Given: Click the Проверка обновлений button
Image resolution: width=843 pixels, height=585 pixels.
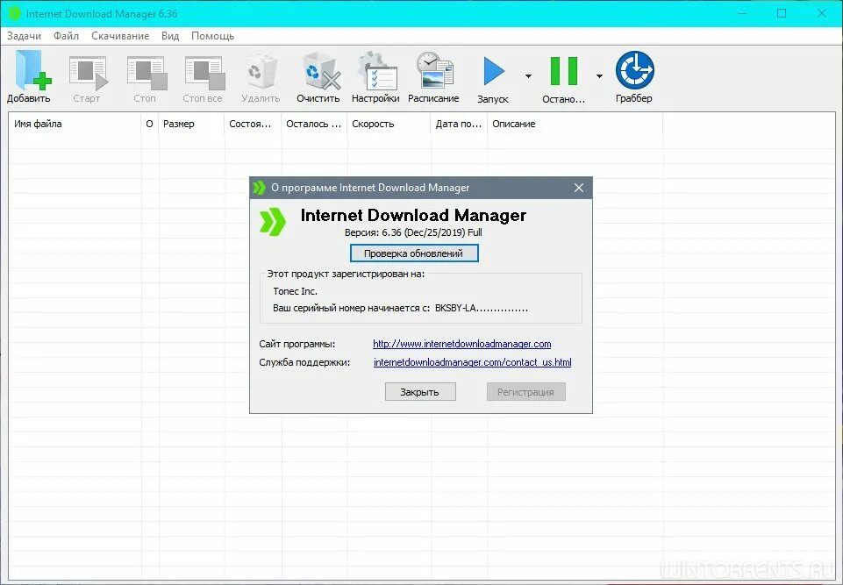Looking at the screenshot, I should (414, 253).
